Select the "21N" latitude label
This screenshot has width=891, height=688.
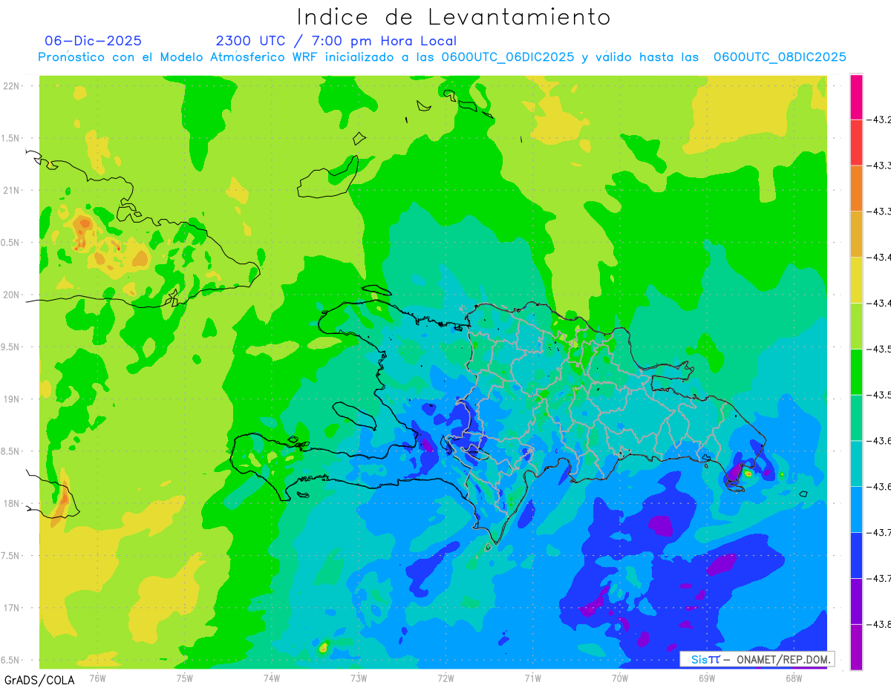click(11, 191)
